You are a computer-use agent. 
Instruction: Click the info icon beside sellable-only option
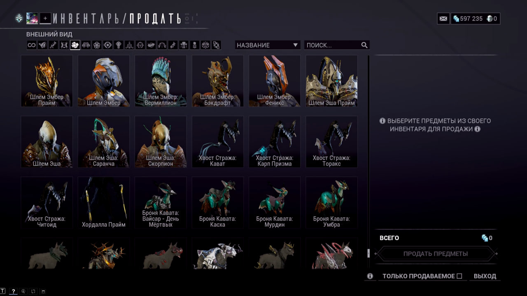pyautogui.click(x=370, y=276)
